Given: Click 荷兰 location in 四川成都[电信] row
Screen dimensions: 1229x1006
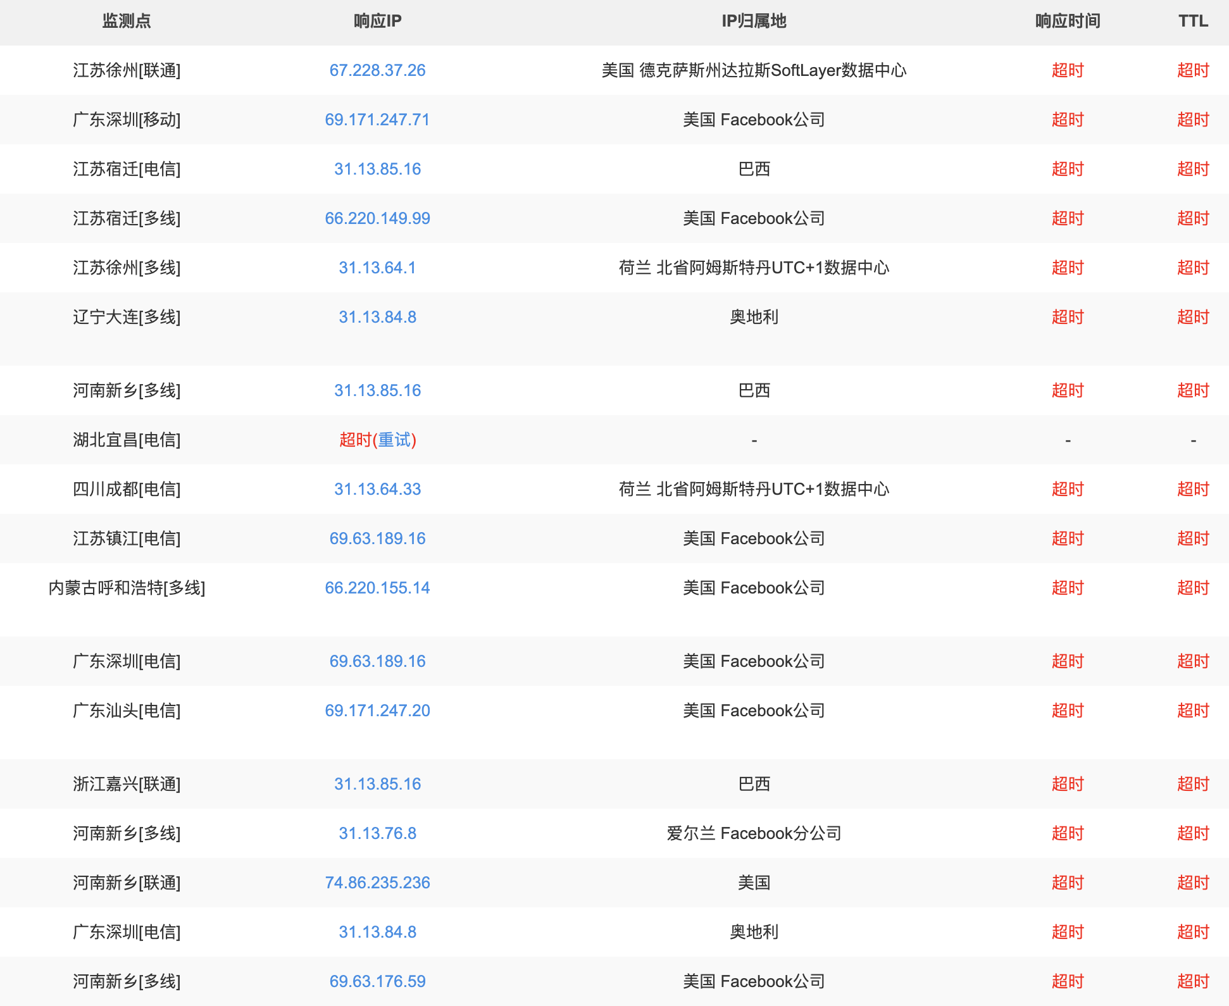Looking at the screenshot, I should pyautogui.click(x=754, y=489).
